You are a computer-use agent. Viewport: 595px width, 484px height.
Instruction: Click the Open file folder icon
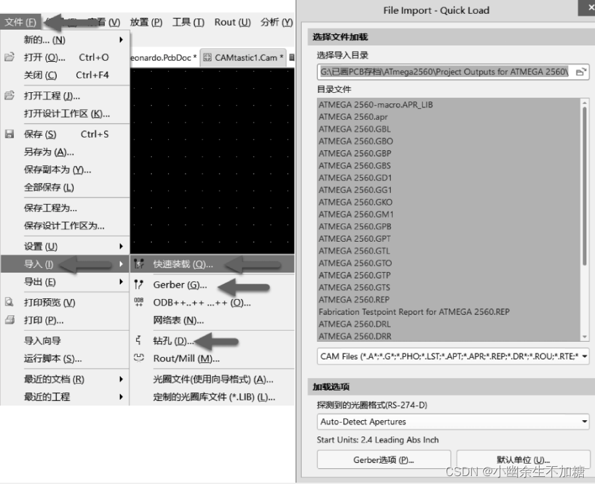coord(9,57)
